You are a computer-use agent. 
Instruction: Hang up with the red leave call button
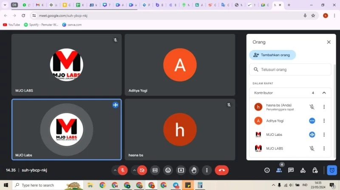coord(221,170)
